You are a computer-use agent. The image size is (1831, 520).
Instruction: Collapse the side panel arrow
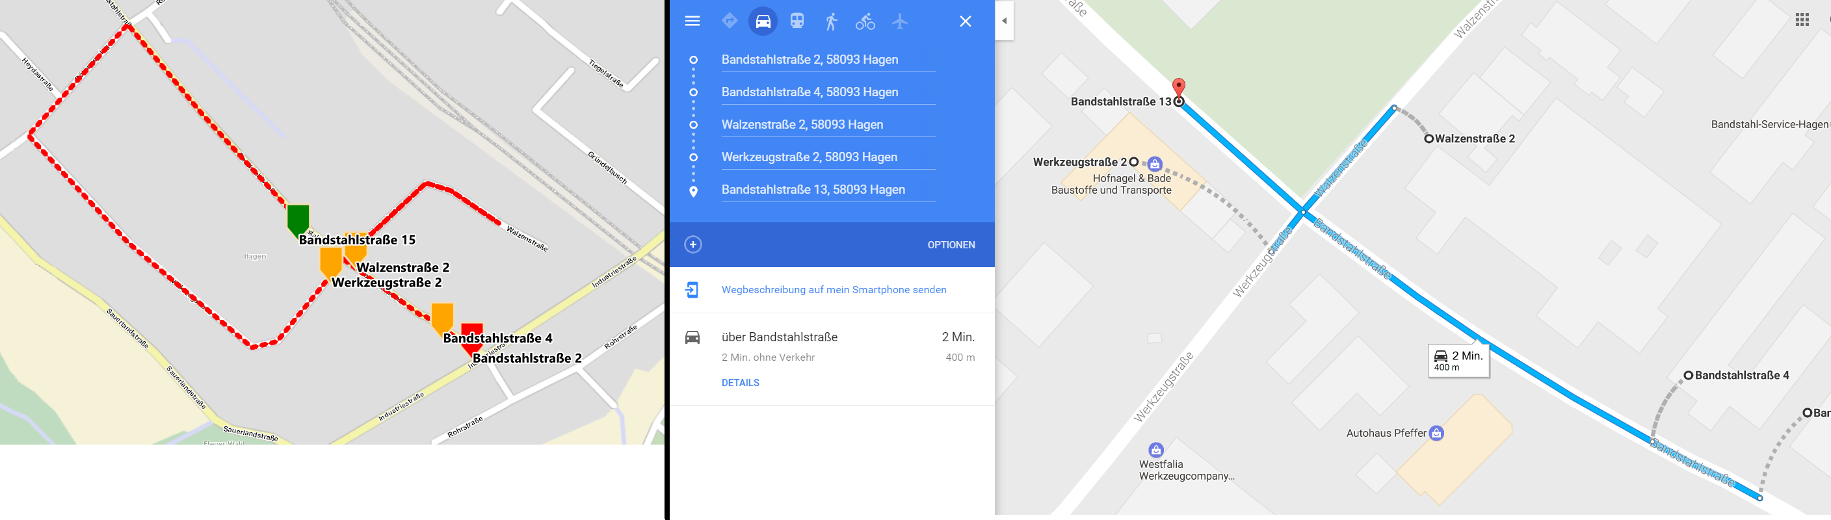1005,21
